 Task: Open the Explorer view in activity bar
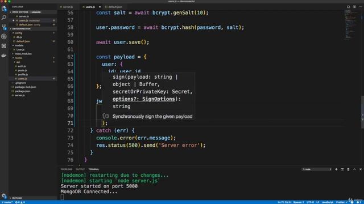4,8
